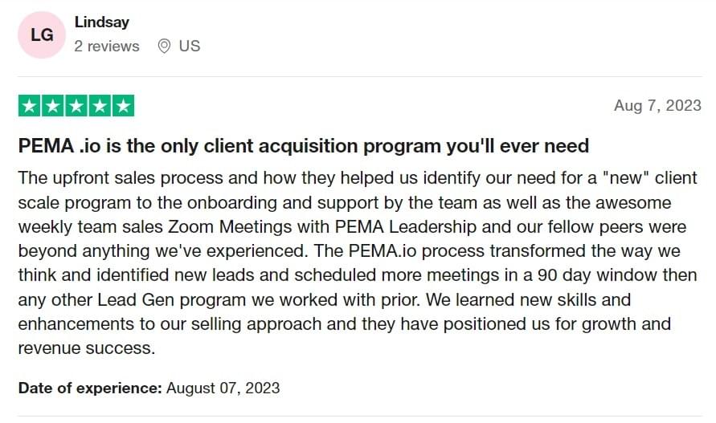Open the review title about PEMA .io

[x=304, y=146]
